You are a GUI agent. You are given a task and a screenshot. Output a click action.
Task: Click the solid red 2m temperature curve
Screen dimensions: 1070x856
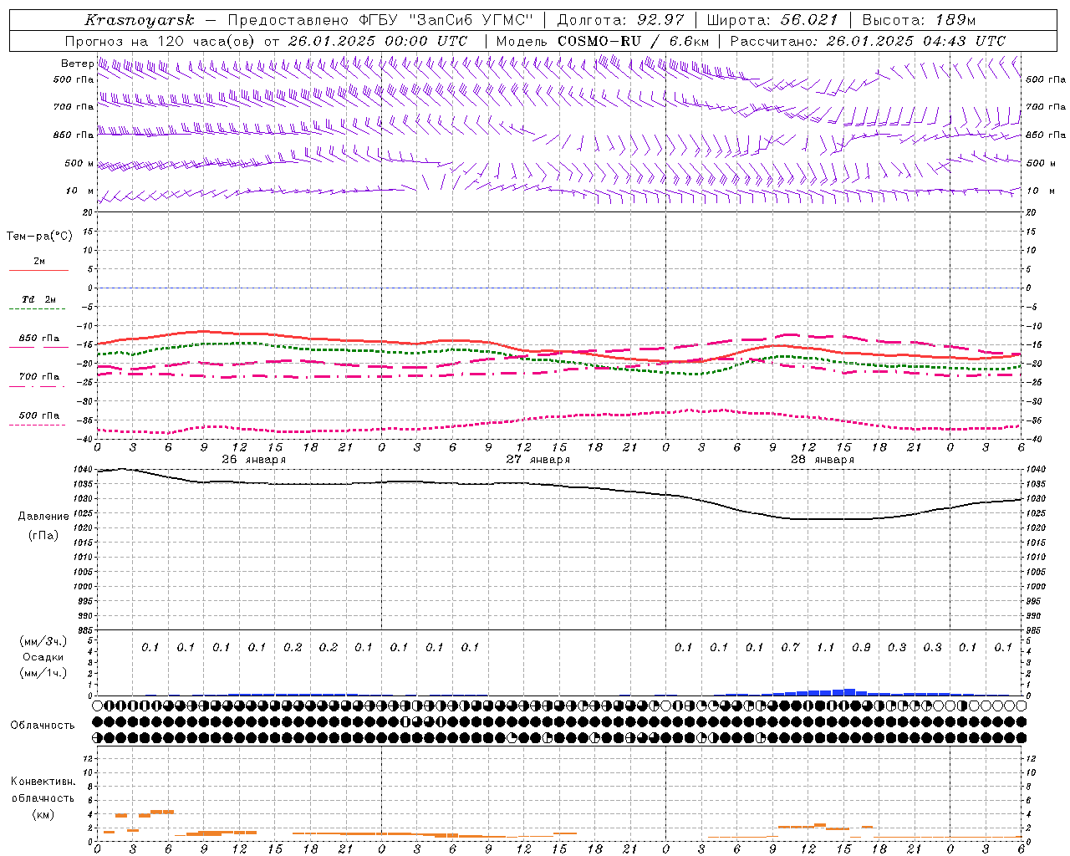pyautogui.click(x=560, y=350)
